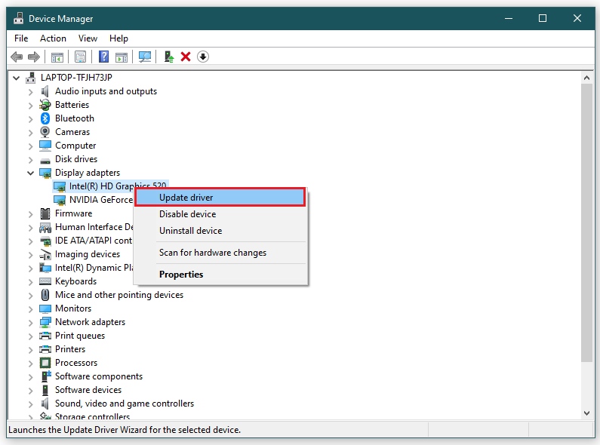This screenshot has width=600, height=445.
Task: Choose Update driver from context menu
Action: [220, 198]
